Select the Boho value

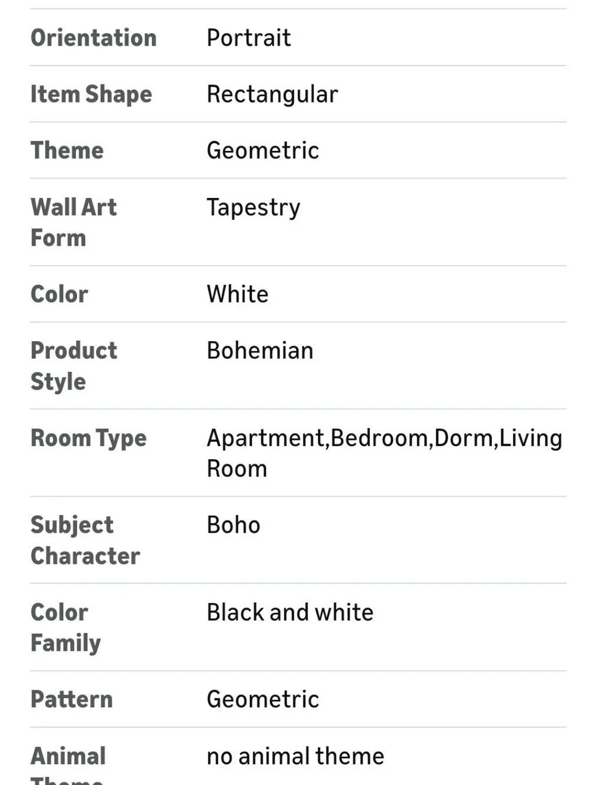233,525
